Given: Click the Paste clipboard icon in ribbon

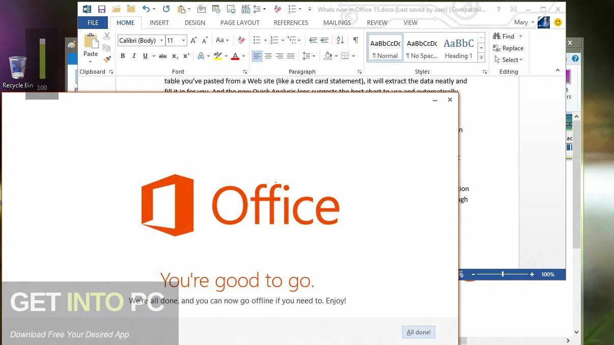Looking at the screenshot, I should pyautogui.click(x=91, y=42).
